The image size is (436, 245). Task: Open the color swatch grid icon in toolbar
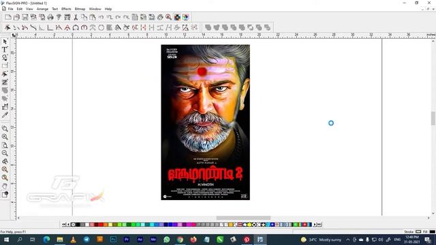177,17
